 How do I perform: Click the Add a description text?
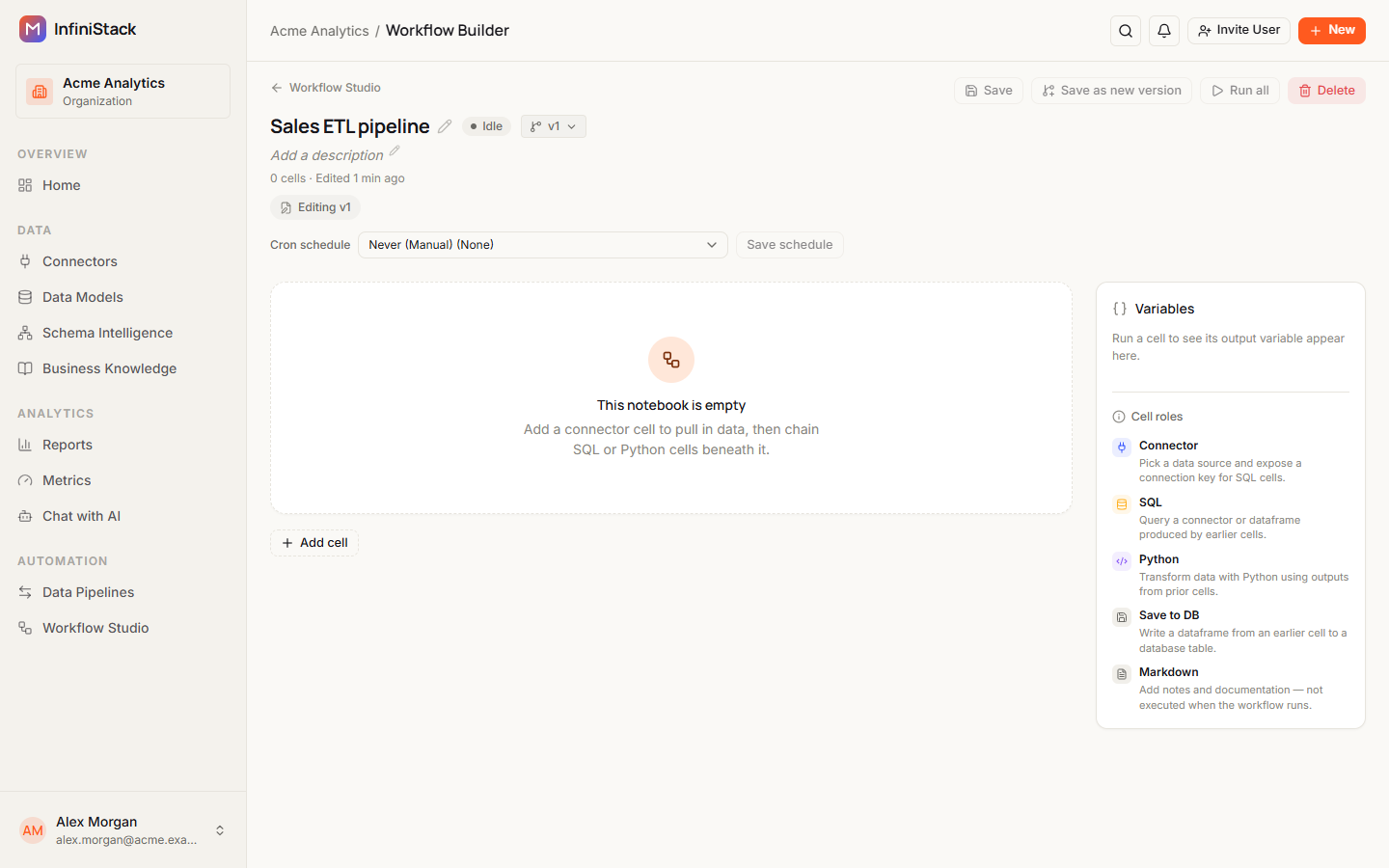(x=327, y=155)
